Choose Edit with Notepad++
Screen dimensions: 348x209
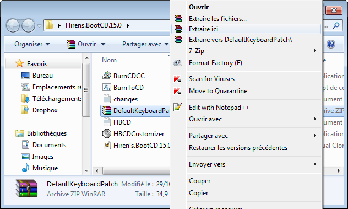pyautogui.click(x=246, y=108)
